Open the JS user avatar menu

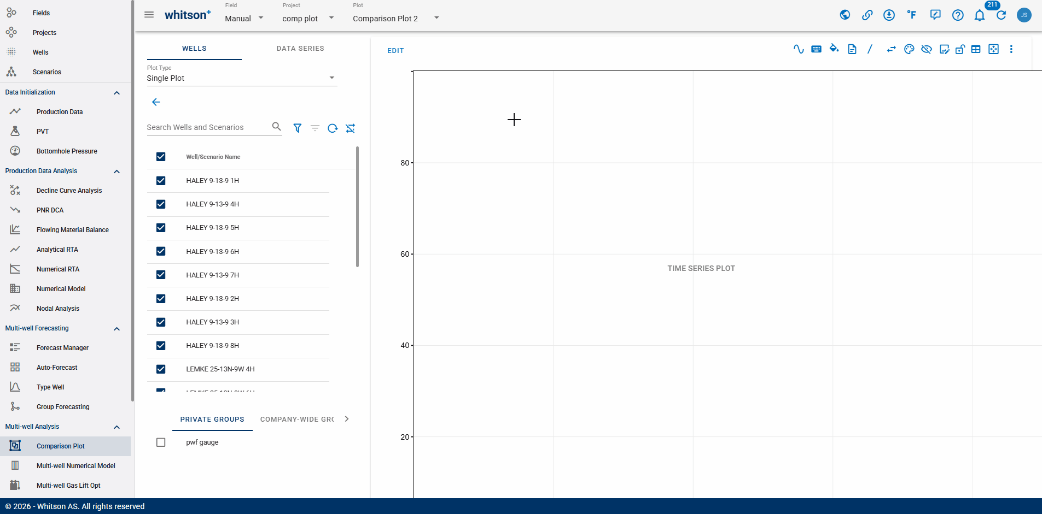(x=1024, y=15)
